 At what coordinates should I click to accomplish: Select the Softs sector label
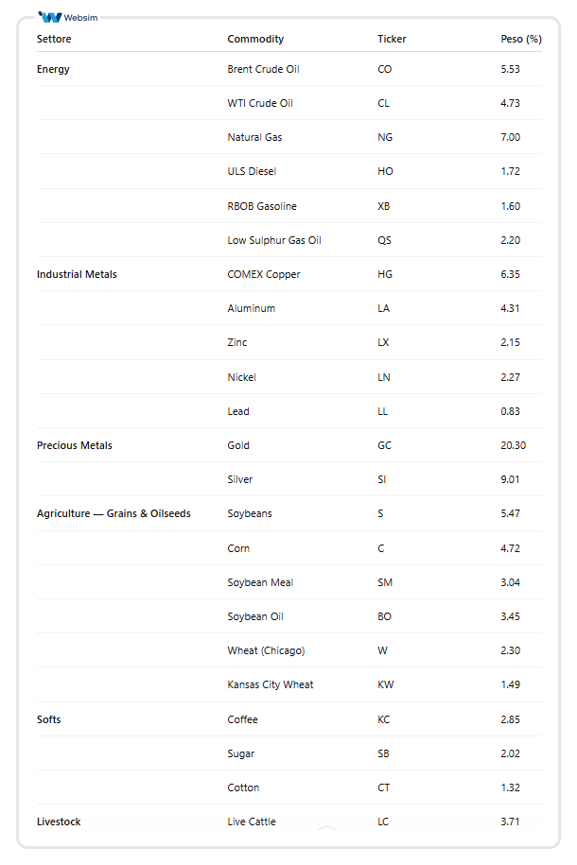point(49,719)
